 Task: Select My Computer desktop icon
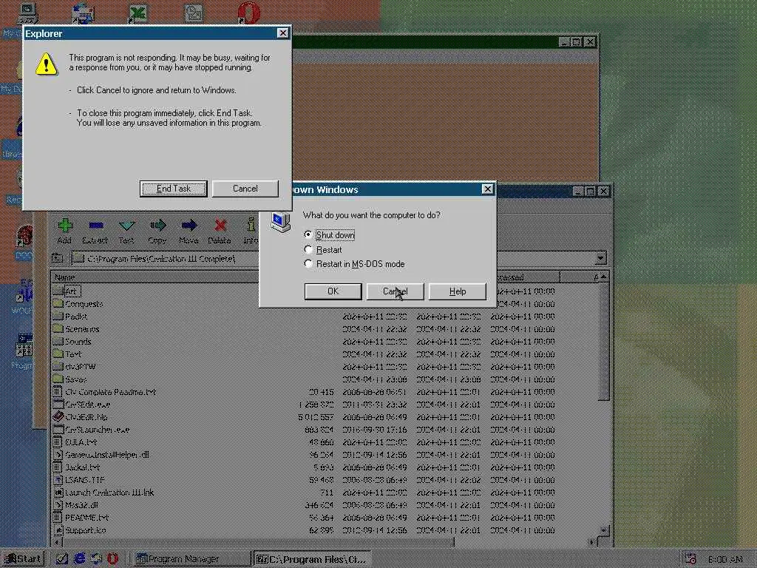coord(27,13)
